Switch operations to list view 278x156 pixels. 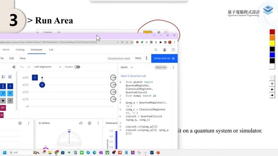tap(3, 77)
